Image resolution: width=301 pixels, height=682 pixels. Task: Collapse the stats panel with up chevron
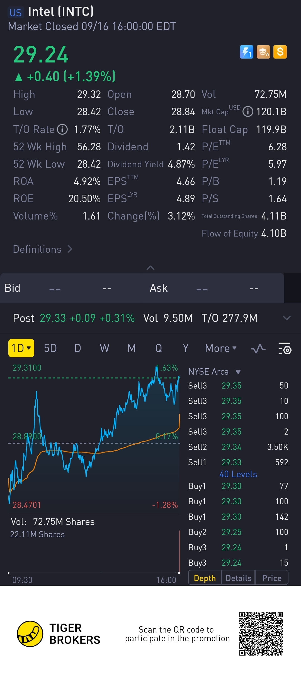click(x=151, y=268)
